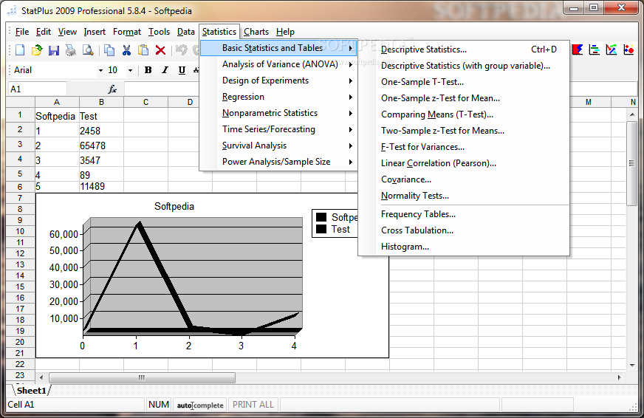The height and width of the screenshot is (418, 644).
Task: Select Two-Sample z-Test for Means...
Action: coord(464,131)
